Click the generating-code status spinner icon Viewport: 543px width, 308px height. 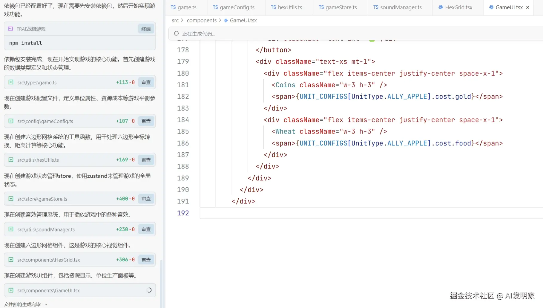177,33
